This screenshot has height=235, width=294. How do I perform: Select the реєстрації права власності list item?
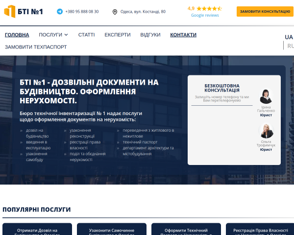(85, 145)
